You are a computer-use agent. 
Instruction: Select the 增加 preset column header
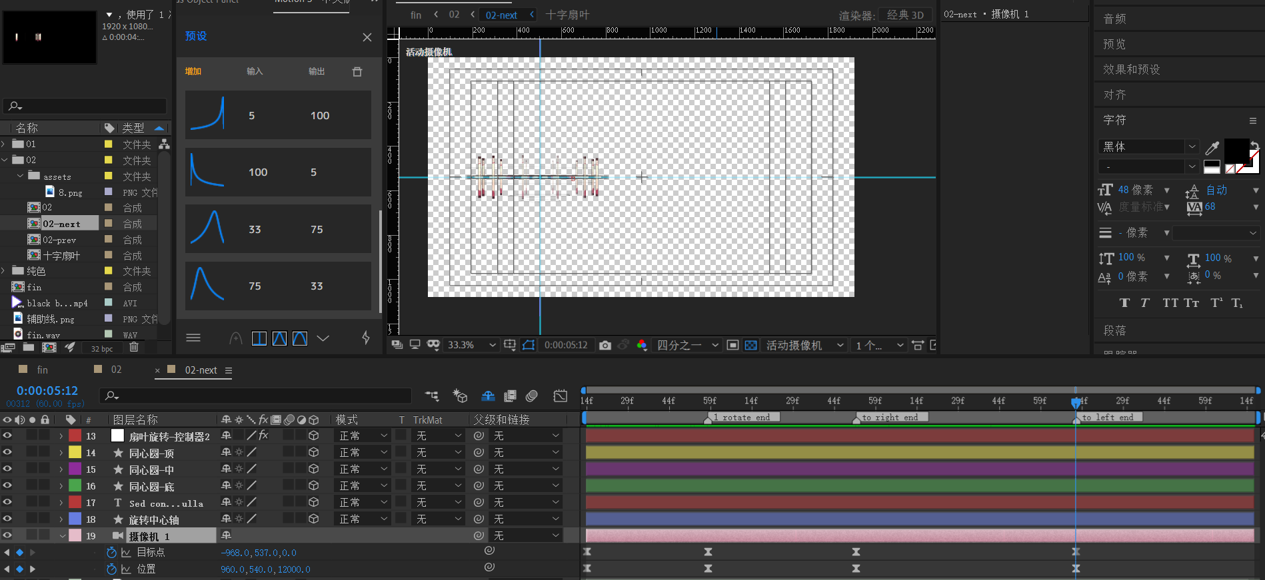coord(193,71)
